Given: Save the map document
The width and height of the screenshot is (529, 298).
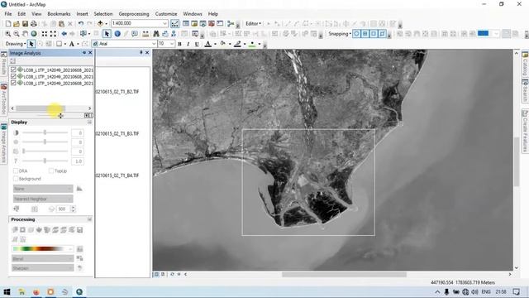Looking at the screenshot, I should 25,24.
